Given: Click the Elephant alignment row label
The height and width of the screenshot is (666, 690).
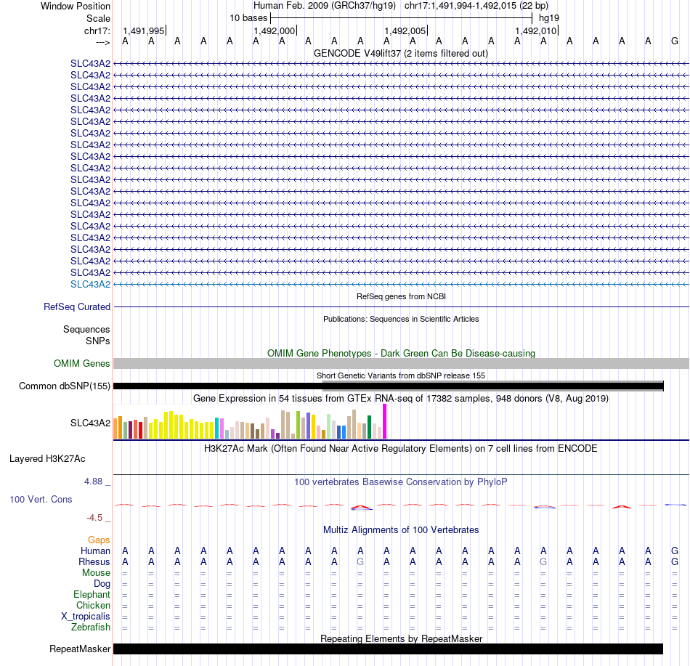Looking at the screenshot, I should click(x=92, y=594).
